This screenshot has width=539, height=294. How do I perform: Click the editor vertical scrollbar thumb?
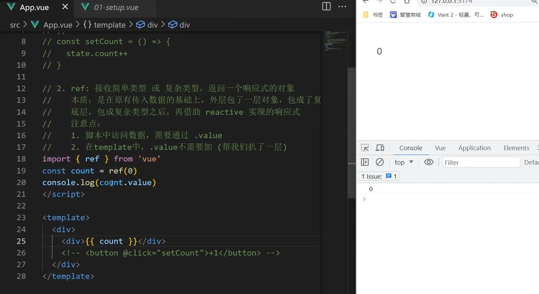coord(351,133)
